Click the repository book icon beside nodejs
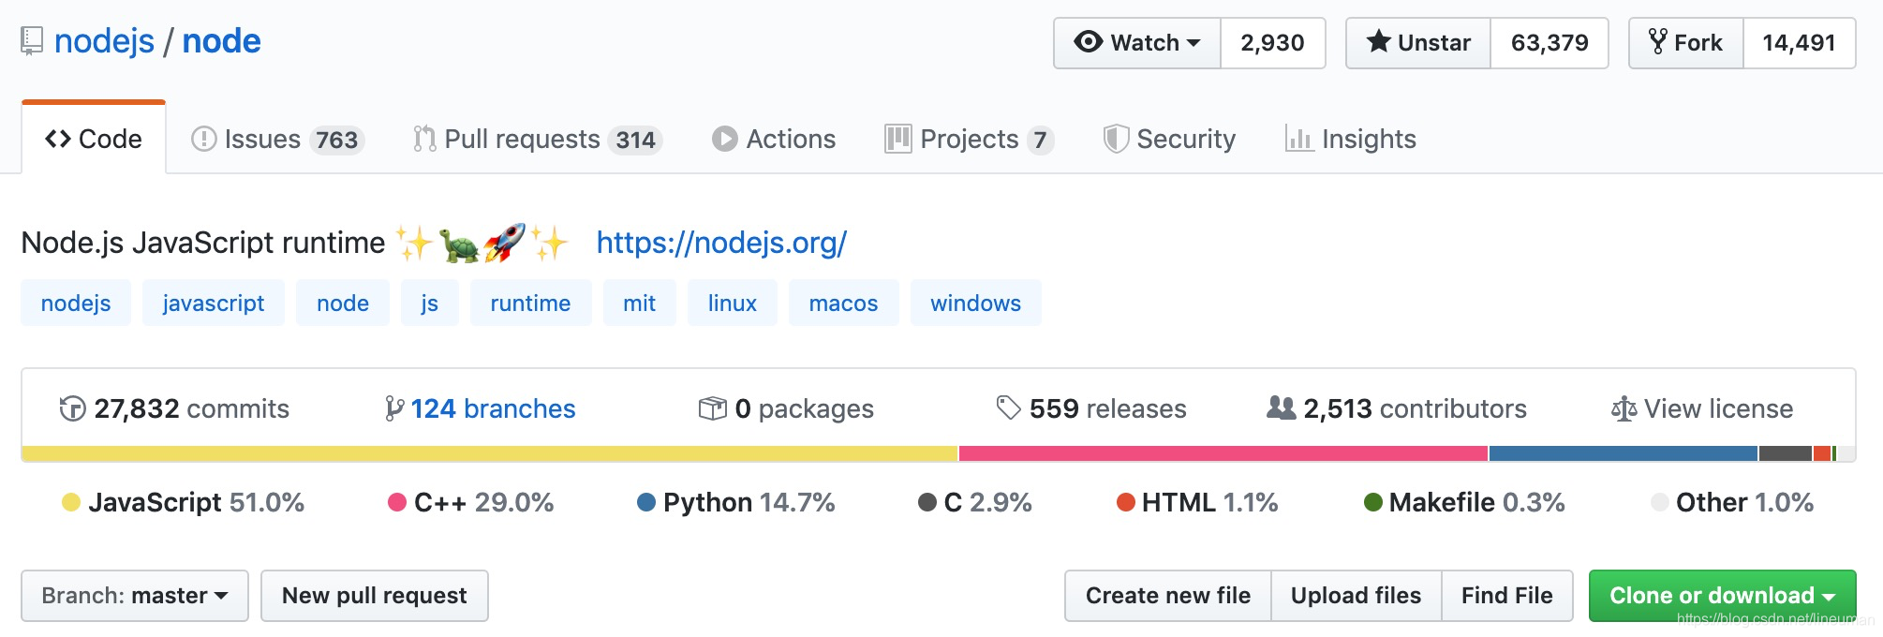1883x637 pixels. [32, 41]
